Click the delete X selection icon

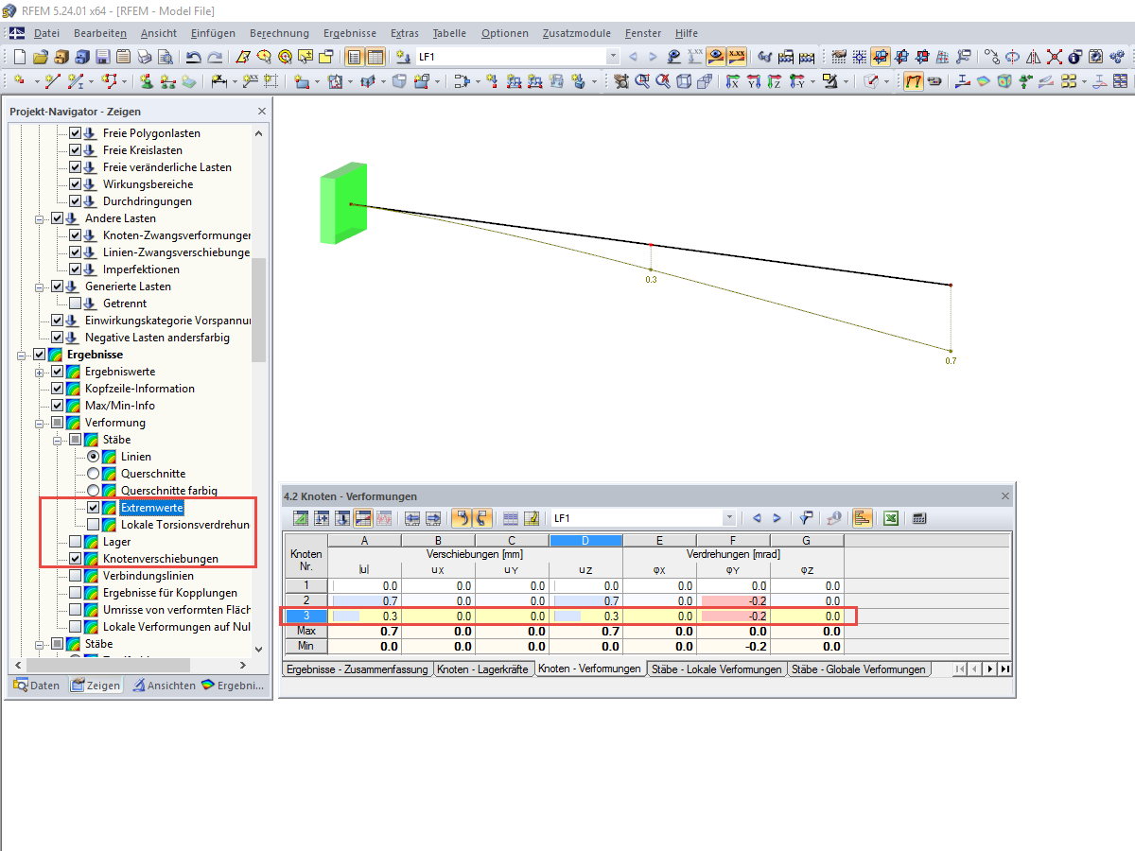tap(1055, 57)
